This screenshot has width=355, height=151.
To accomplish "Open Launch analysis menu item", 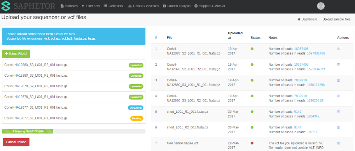I will pyautogui.click(x=177, y=6).
